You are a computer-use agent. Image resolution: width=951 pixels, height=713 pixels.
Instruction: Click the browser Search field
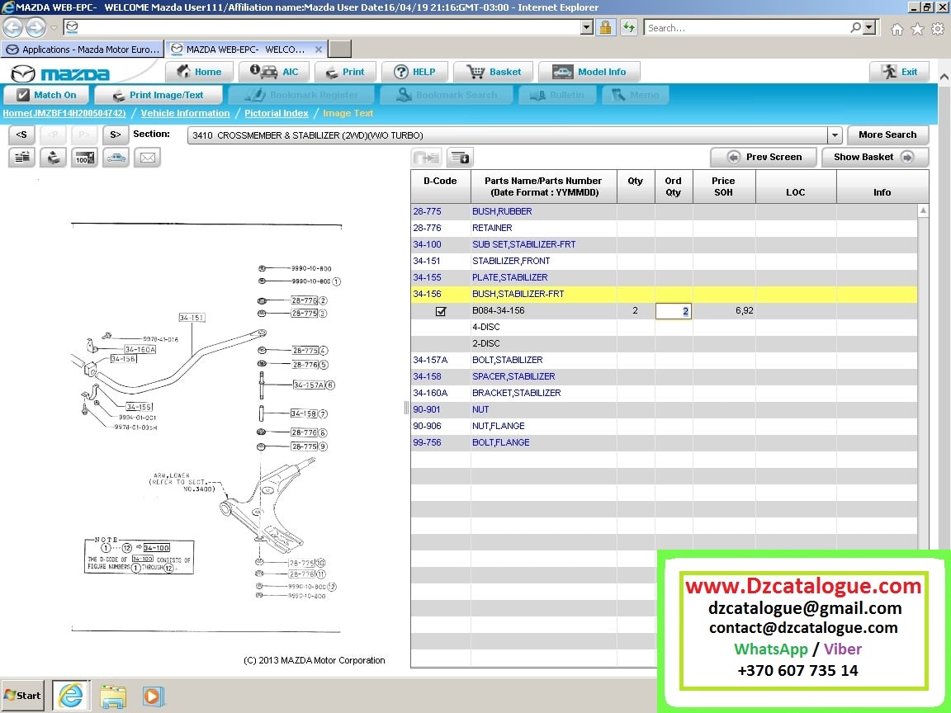(747, 28)
